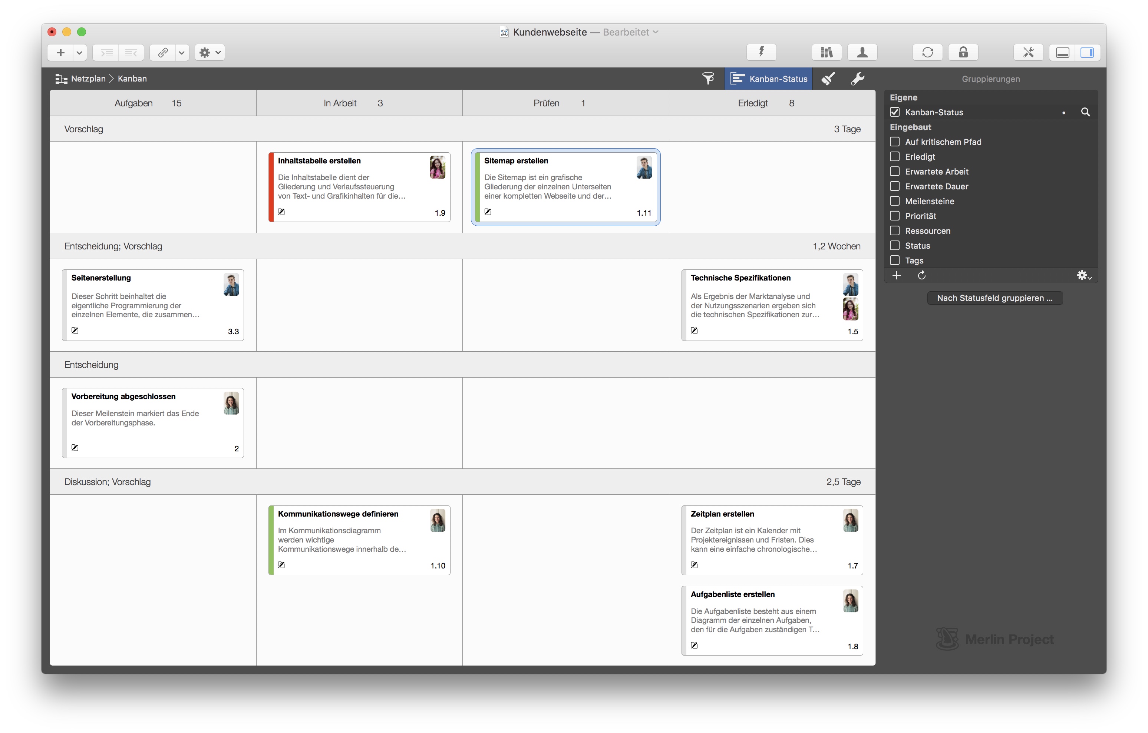Toggle the right sidebar panel icon
This screenshot has width=1148, height=733.
[1087, 52]
